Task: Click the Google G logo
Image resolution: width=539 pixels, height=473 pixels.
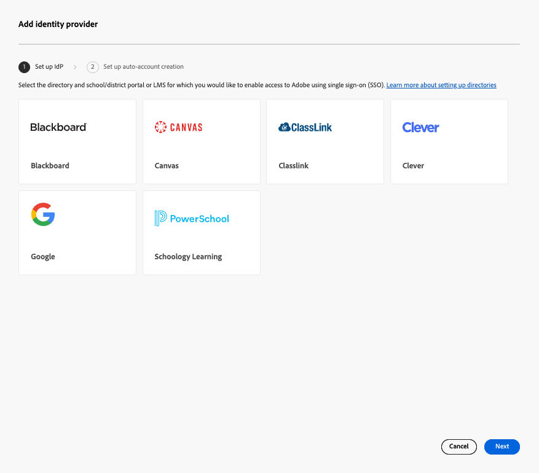Action: (43, 214)
